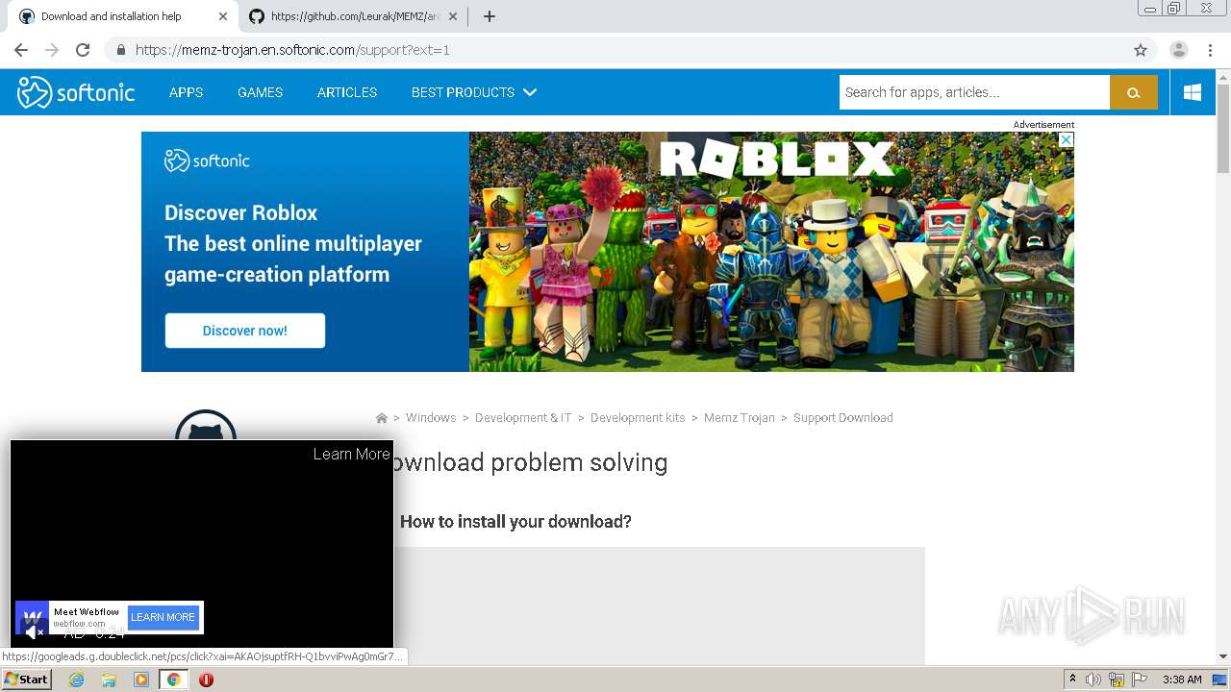Click the Discover now! button

pyautogui.click(x=244, y=331)
